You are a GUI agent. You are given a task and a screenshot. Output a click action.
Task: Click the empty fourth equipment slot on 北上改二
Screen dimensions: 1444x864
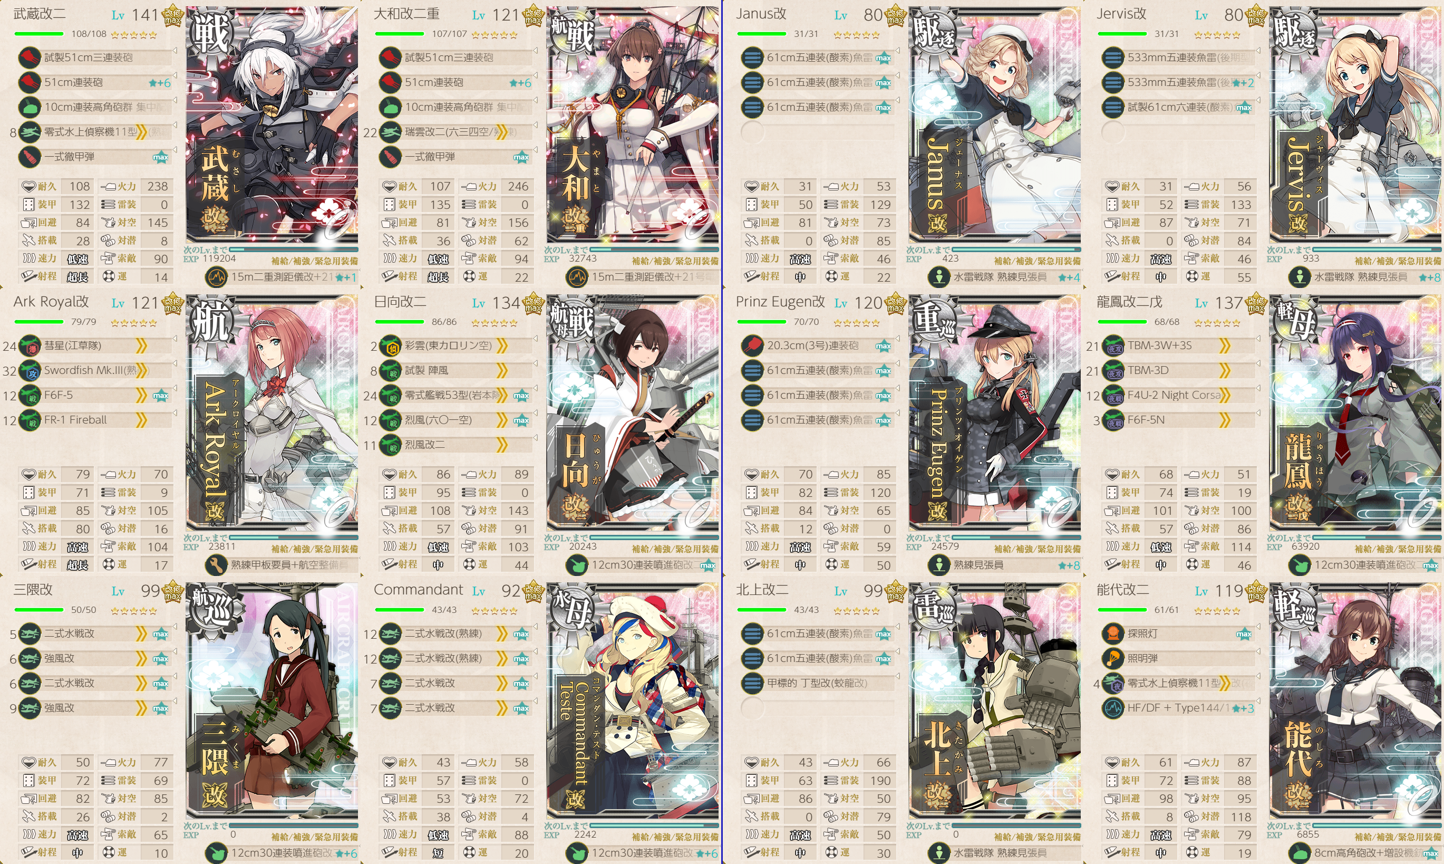point(817,708)
